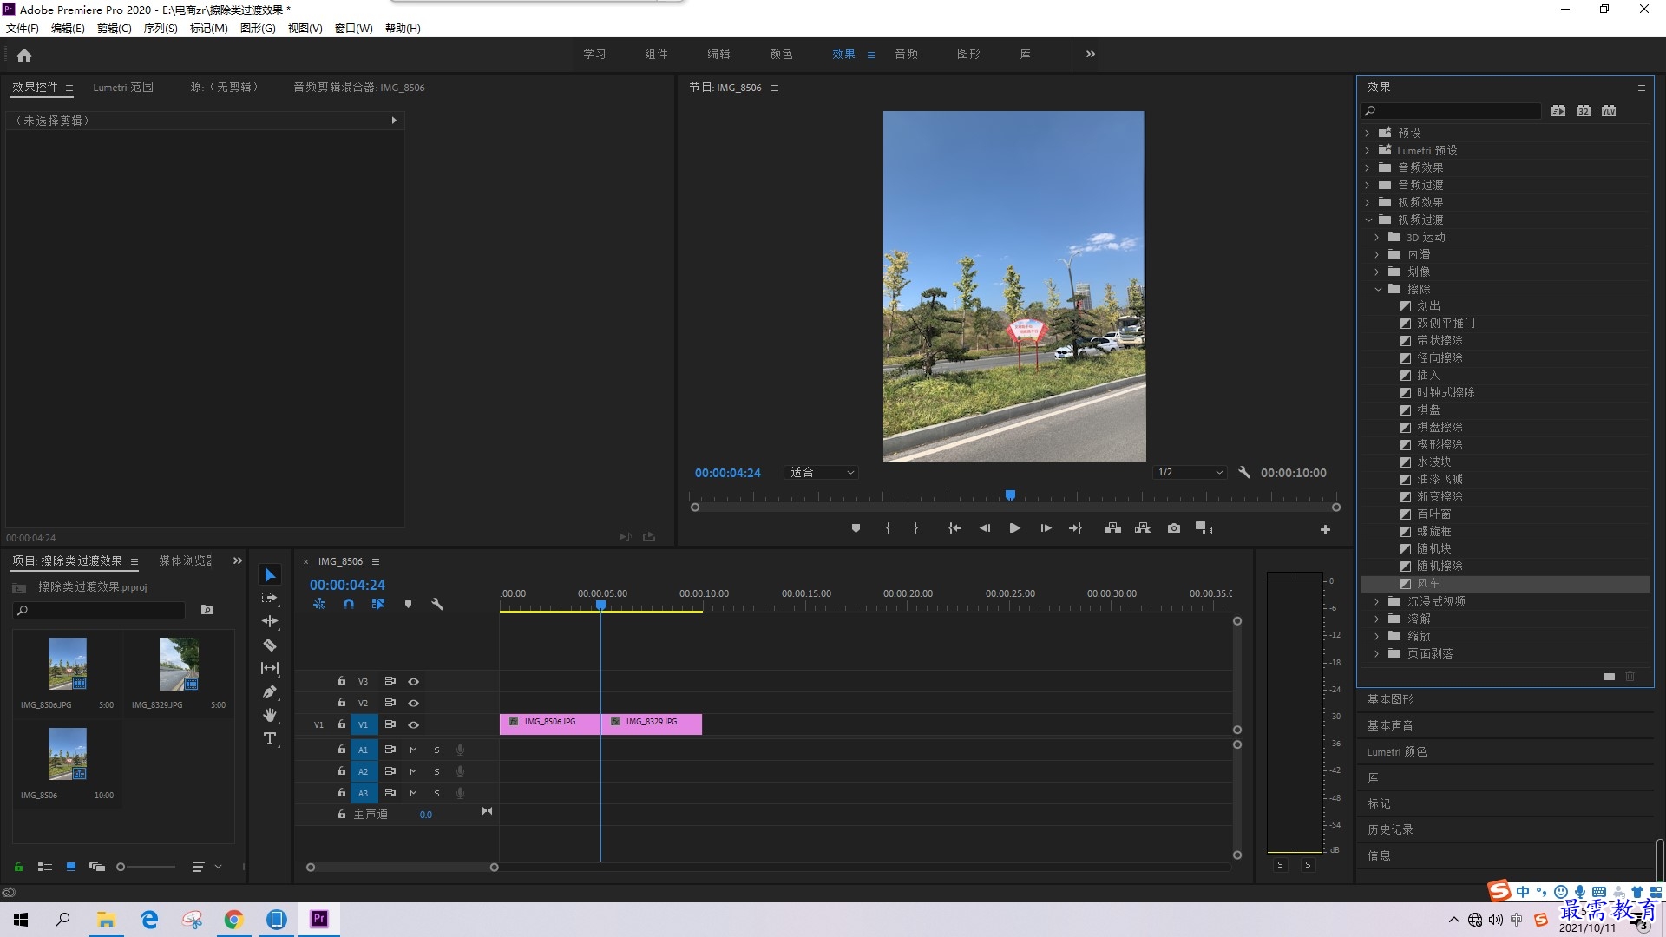Show more workspaces chevron
The height and width of the screenshot is (937, 1666).
point(1090,54)
